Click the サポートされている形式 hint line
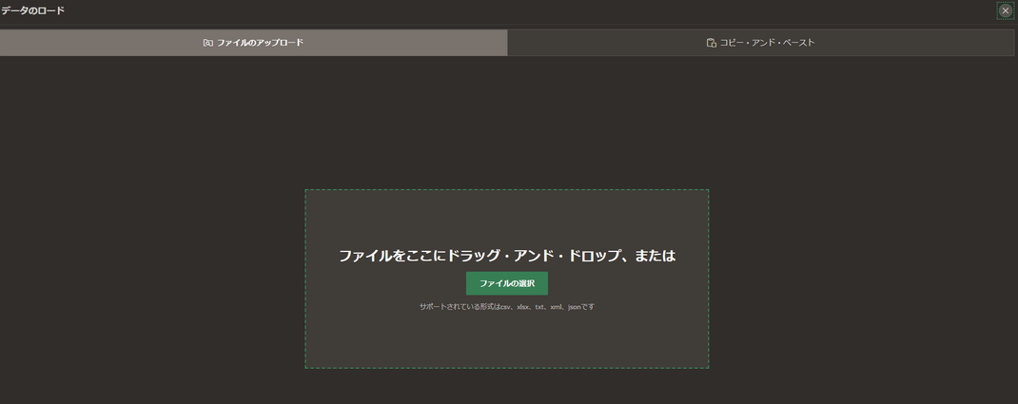 (x=506, y=307)
